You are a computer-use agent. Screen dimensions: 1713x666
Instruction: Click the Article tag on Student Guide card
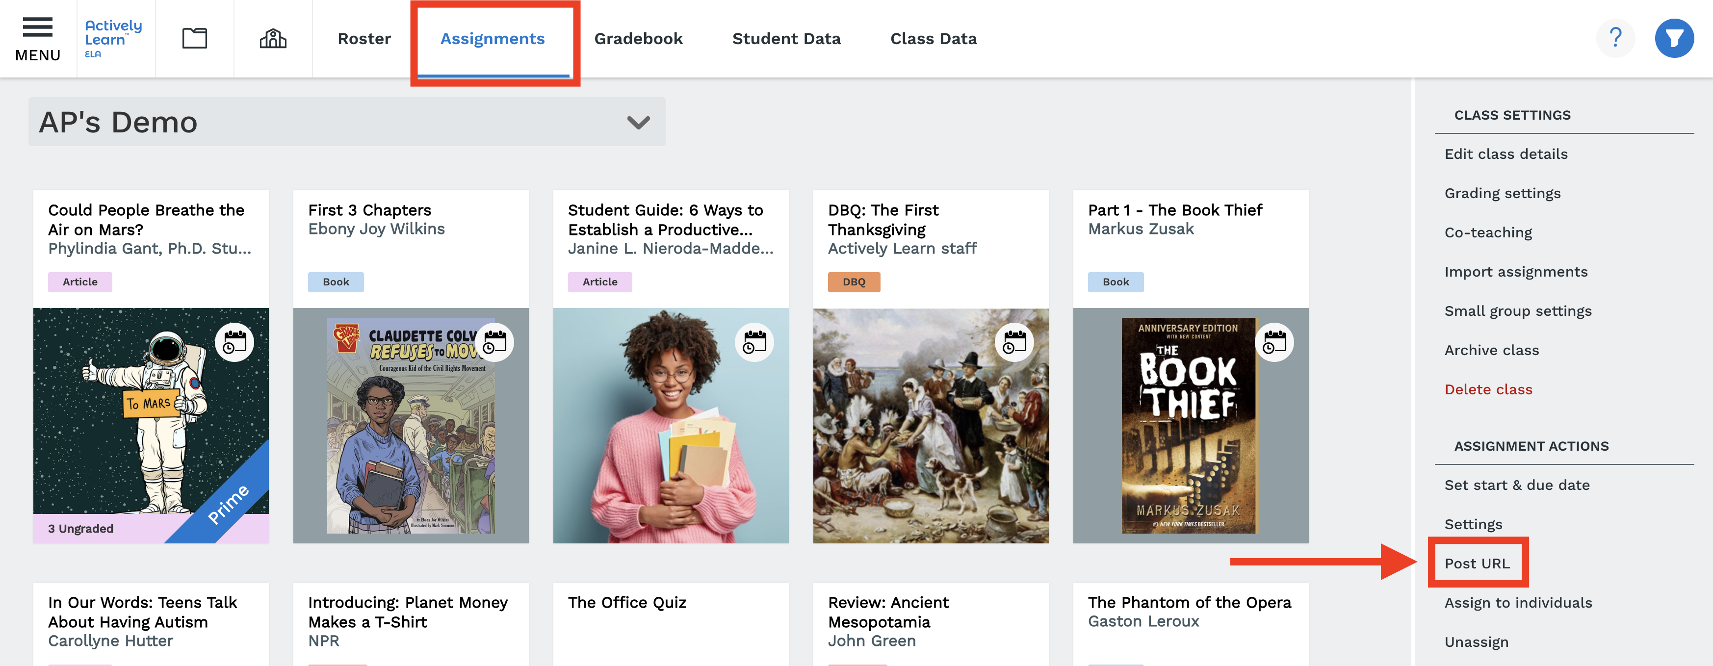click(x=599, y=281)
